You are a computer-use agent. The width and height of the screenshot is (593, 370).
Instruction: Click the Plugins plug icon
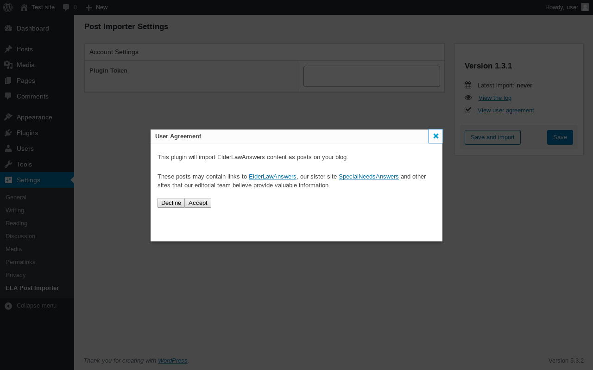[8, 133]
